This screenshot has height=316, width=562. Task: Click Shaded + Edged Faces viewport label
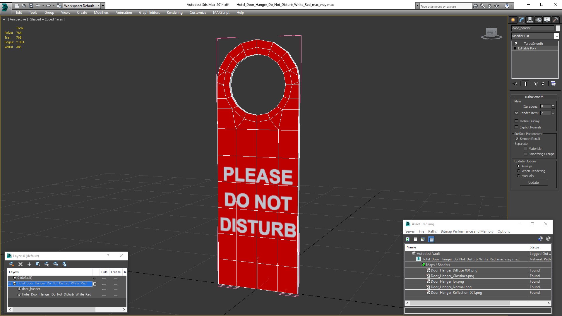[47, 19]
